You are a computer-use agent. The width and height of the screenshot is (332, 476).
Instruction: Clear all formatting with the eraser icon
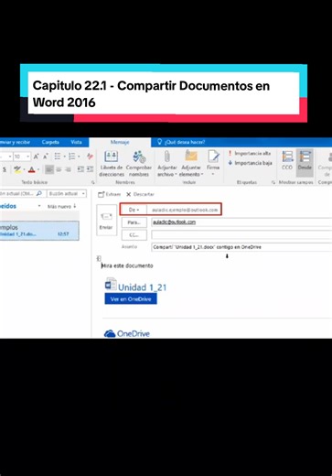click(90, 157)
